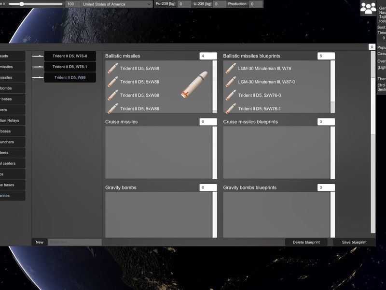Click the Ballistic missiles count field
Screen dimensions: 386x290
point(208,56)
